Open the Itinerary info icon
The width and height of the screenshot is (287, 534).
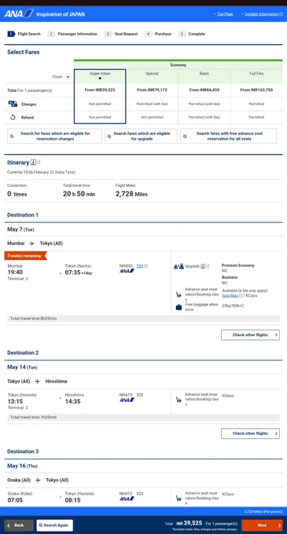[33, 163]
